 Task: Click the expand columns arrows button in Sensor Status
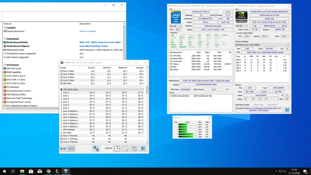click(x=63, y=149)
